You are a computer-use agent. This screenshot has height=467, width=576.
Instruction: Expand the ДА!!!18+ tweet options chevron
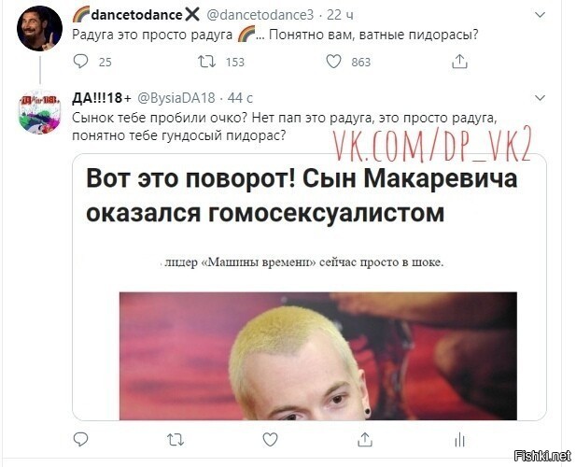pyautogui.click(x=540, y=98)
